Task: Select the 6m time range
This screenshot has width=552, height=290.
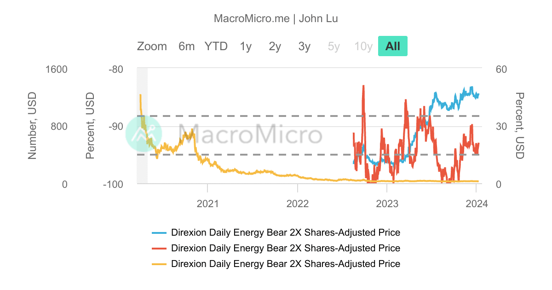Action: 186,46
